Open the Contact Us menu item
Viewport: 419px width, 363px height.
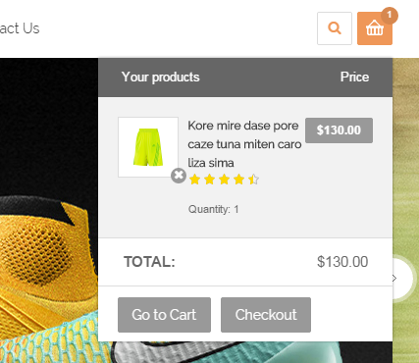20,28
